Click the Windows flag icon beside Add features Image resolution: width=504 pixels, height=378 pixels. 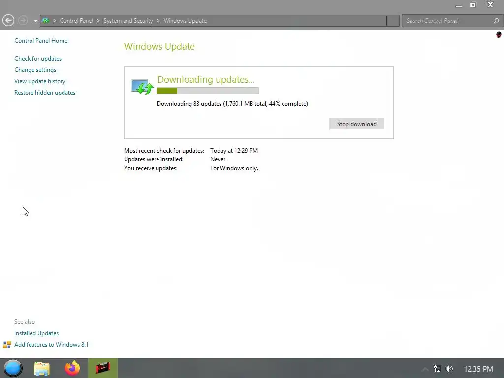pos(7,345)
